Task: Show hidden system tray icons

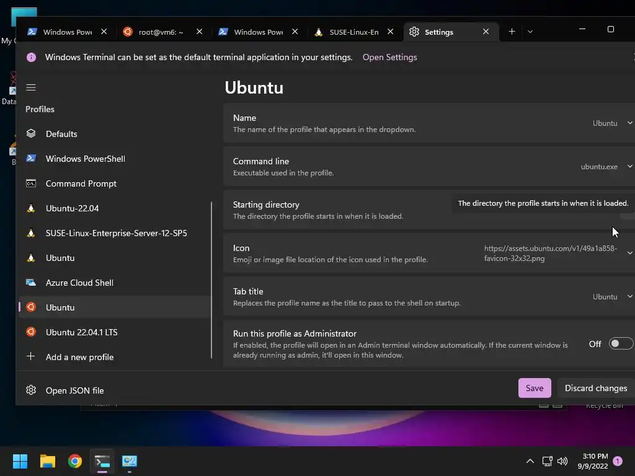Action: (530, 461)
